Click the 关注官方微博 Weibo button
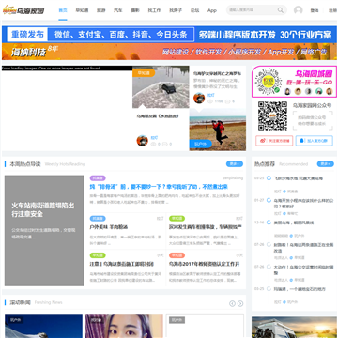Screen dimensions: 338x338 [274, 141]
